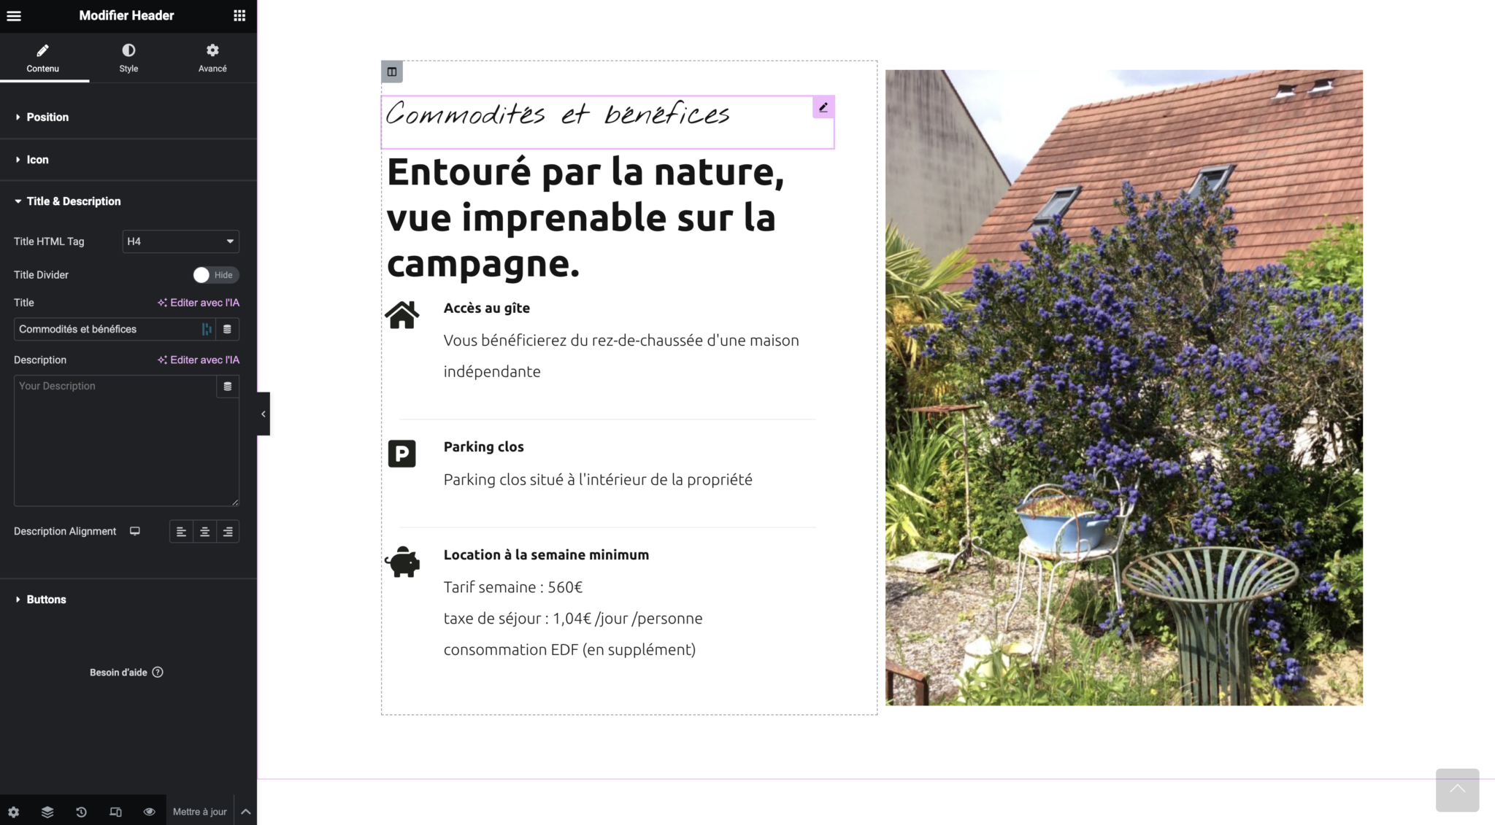Expand the Buttons section
This screenshot has width=1495, height=825.
46,598
